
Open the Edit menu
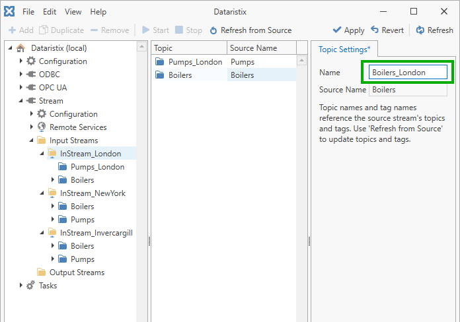tap(50, 12)
